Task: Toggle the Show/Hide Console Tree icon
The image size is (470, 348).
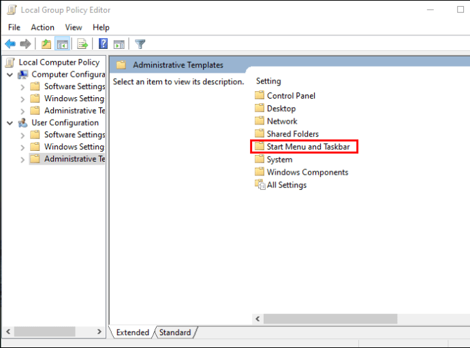Action: point(63,44)
